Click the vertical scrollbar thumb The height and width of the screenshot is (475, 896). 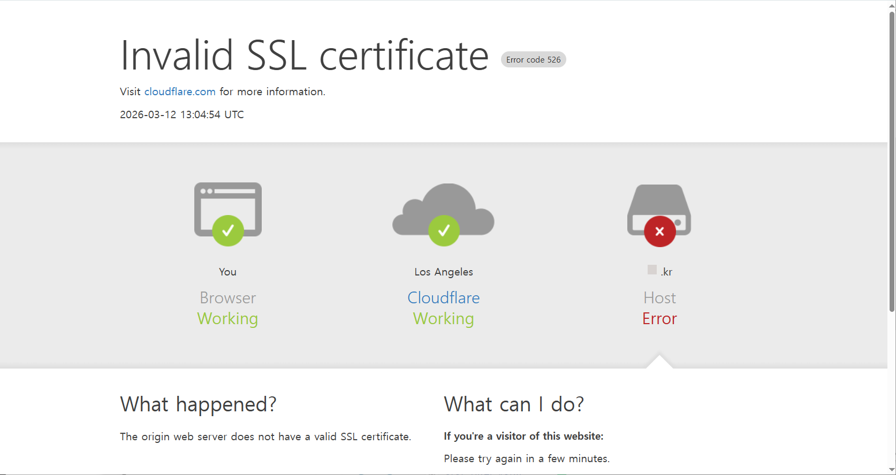(892, 162)
